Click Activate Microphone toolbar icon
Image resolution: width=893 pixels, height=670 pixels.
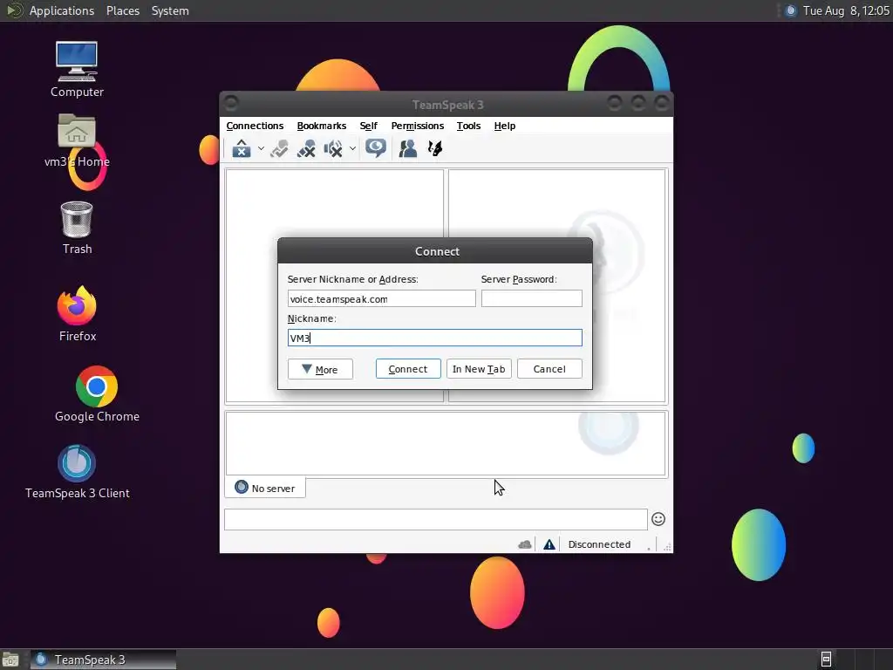pyautogui.click(x=279, y=148)
